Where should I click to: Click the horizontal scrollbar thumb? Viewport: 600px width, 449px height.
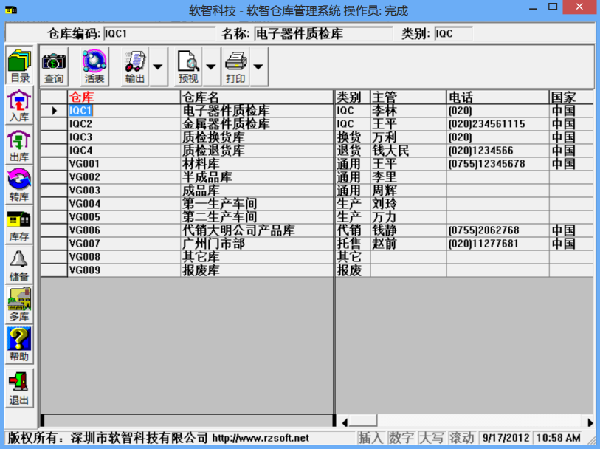click(x=364, y=421)
